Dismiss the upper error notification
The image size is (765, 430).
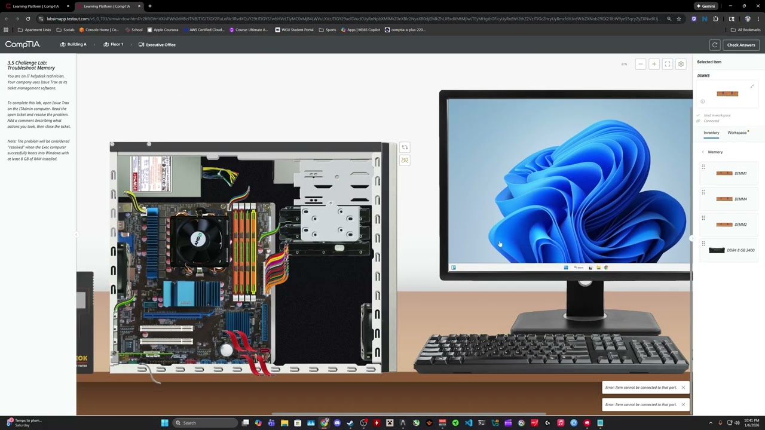coord(683,388)
